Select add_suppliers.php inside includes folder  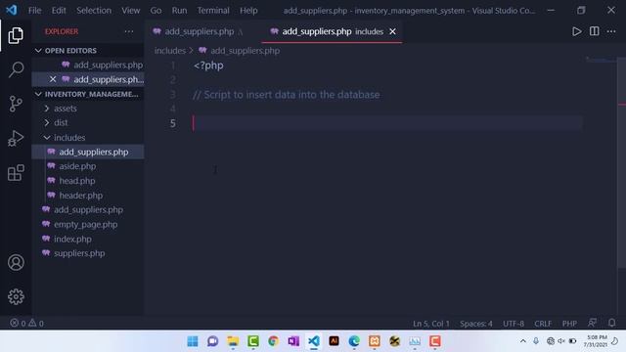(x=88, y=152)
